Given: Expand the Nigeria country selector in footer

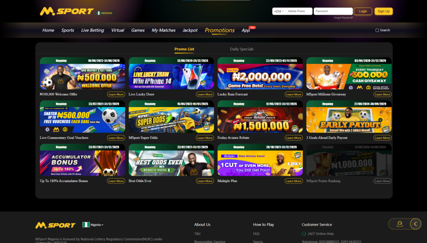Looking at the screenshot, I should [96, 225].
